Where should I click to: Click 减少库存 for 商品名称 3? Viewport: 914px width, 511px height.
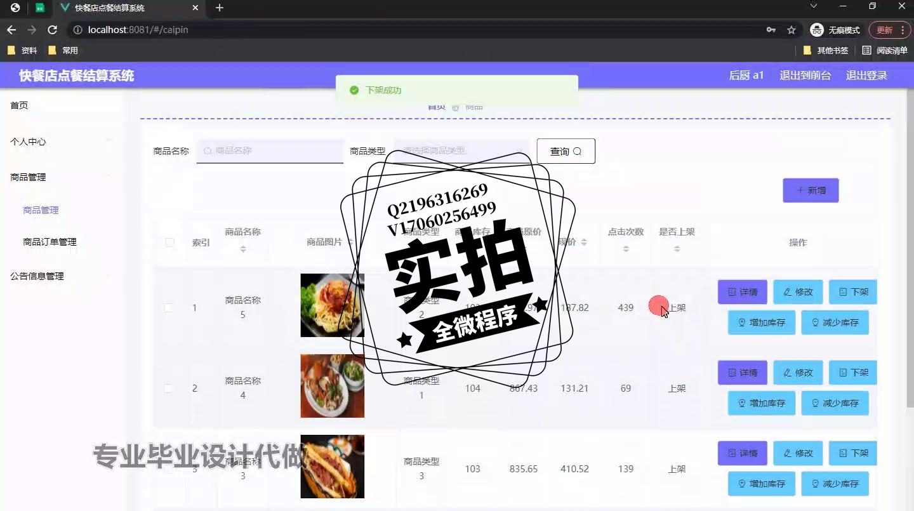point(835,484)
